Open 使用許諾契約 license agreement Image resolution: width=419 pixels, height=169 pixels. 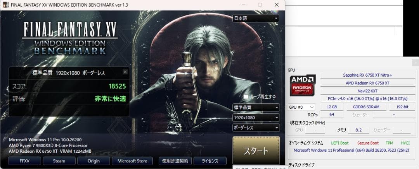tap(175, 161)
